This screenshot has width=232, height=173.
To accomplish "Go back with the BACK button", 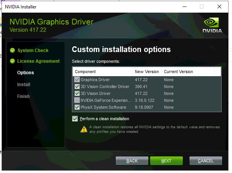I will pyautogui.click(x=132, y=161).
